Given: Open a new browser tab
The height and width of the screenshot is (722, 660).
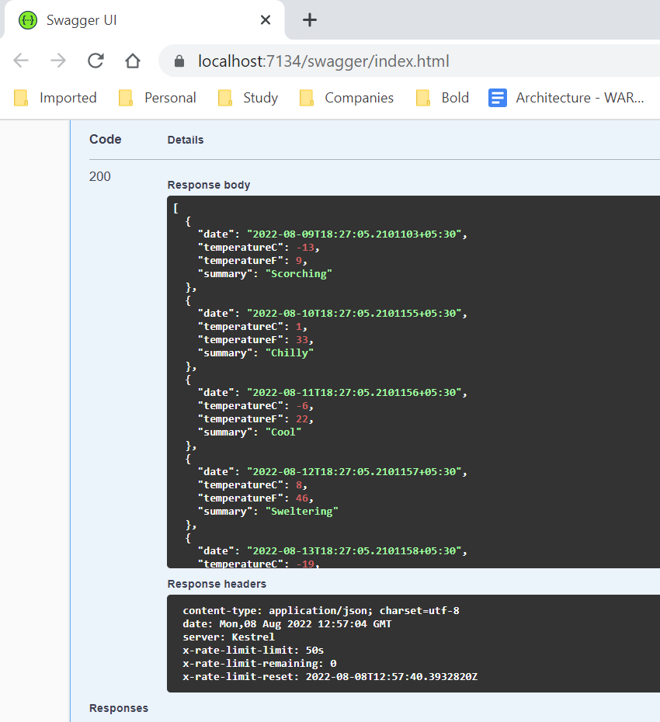Looking at the screenshot, I should (x=310, y=20).
